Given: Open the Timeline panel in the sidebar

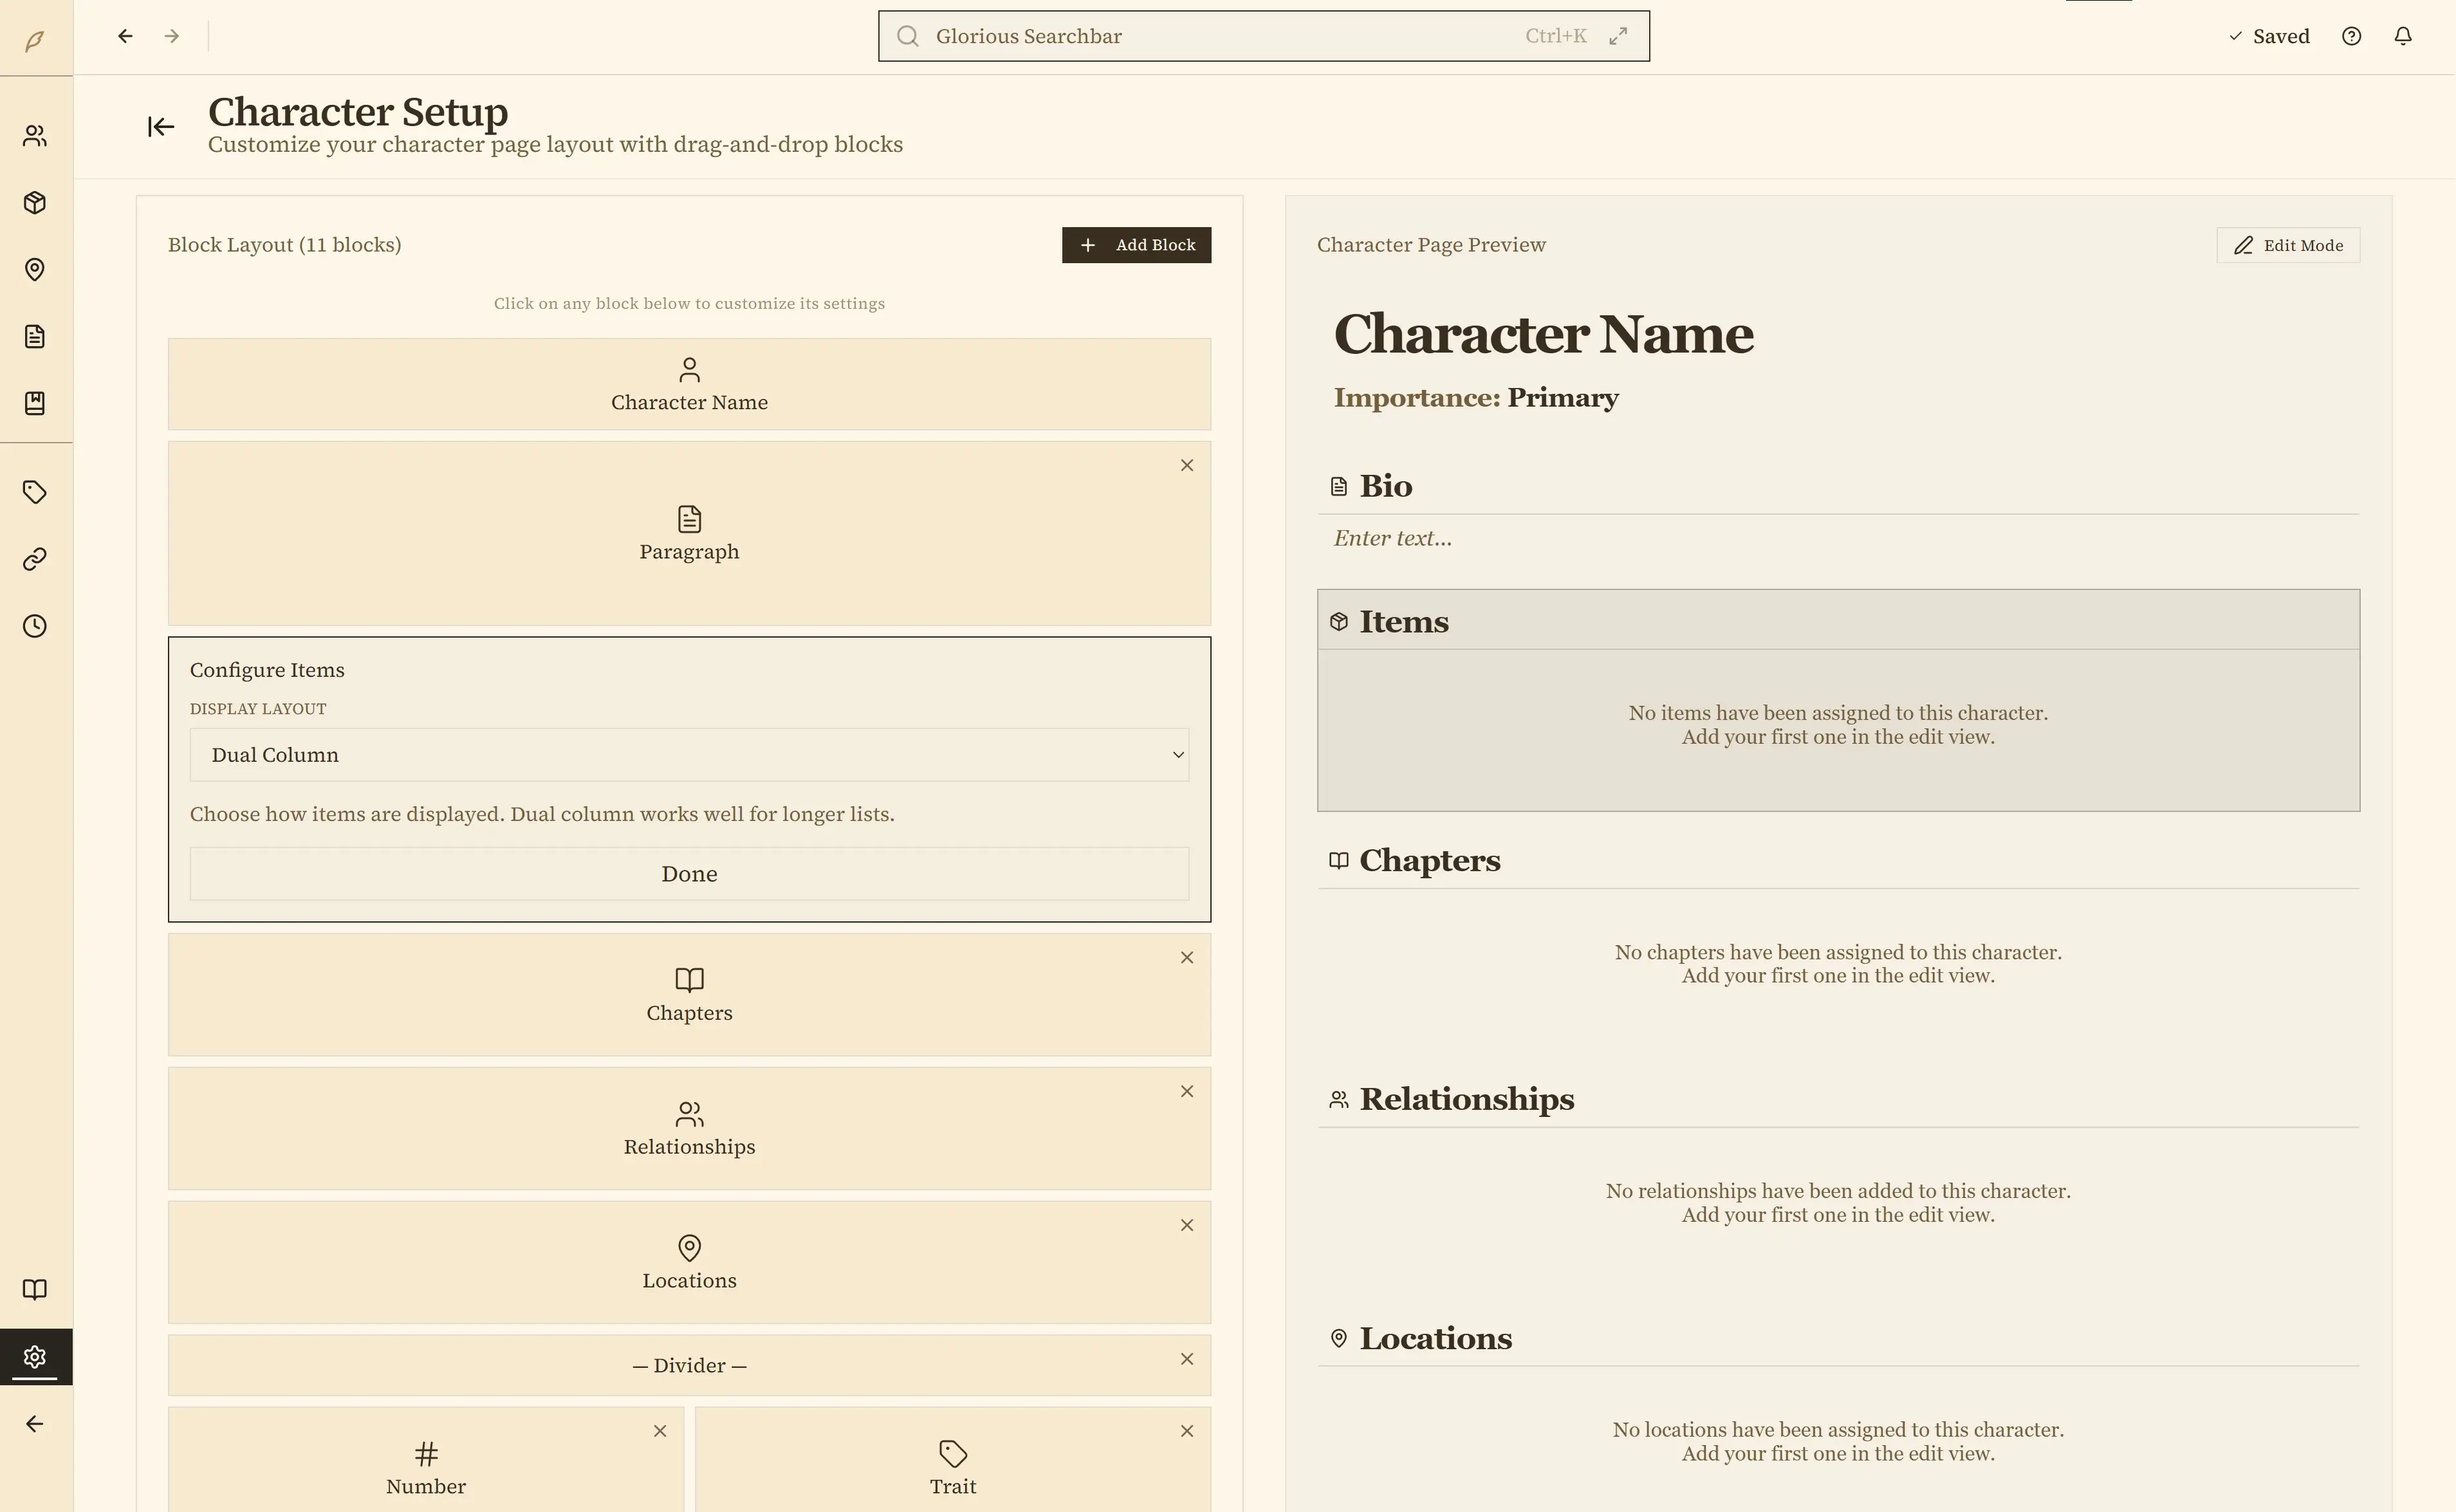Looking at the screenshot, I should (35, 626).
